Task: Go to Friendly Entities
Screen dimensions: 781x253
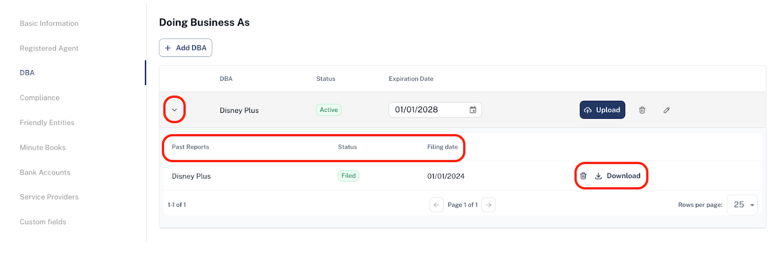Action: tap(47, 123)
